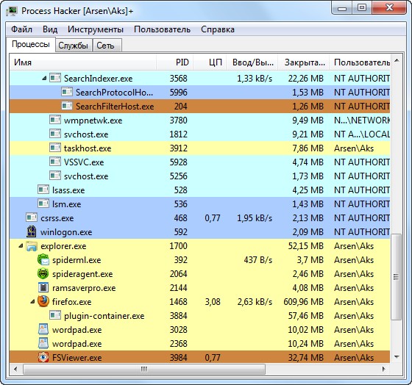Switch to the Службы tab
The image size is (412, 385).
coord(73,46)
